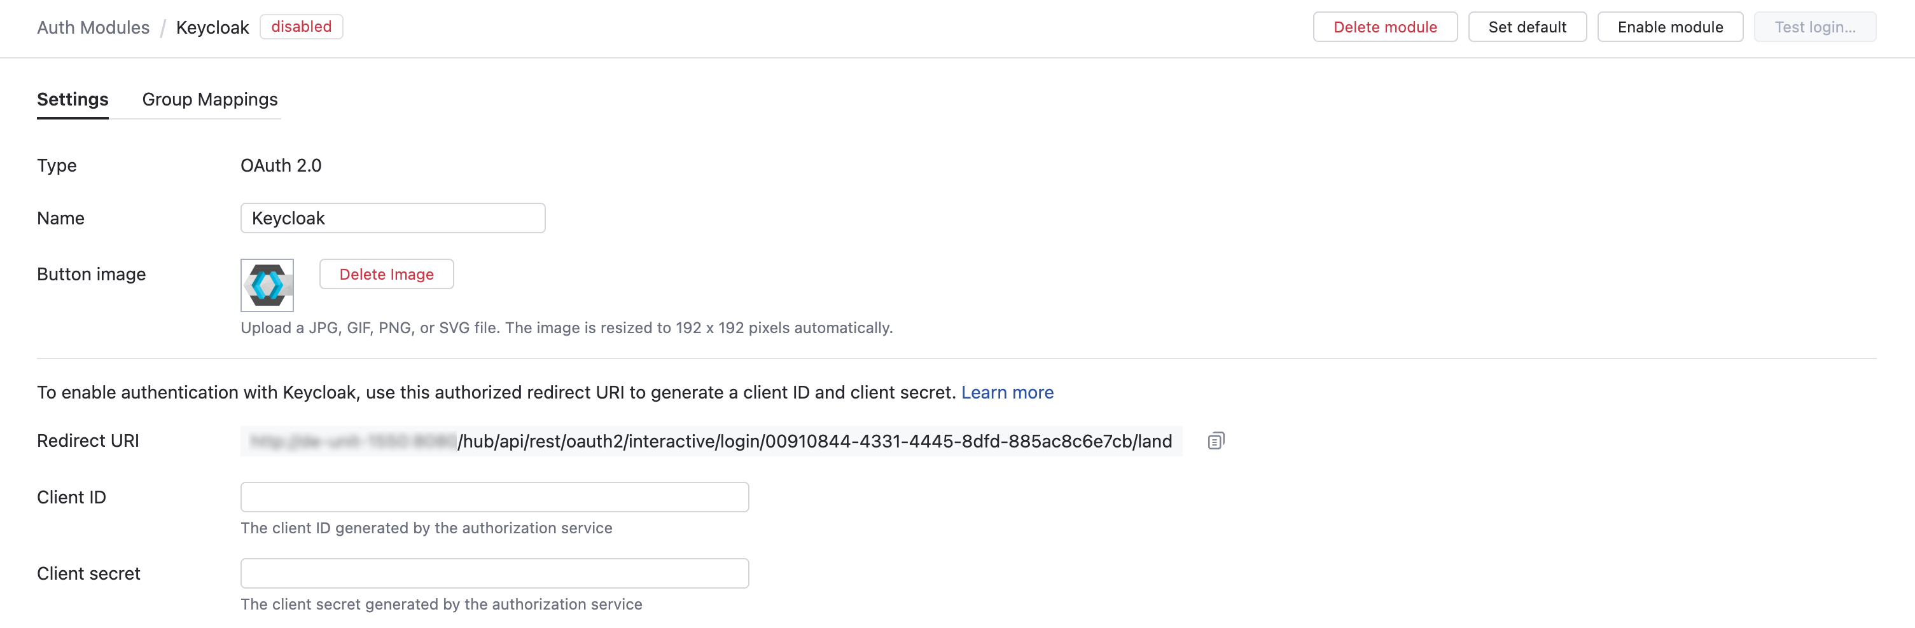
Task: Switch to the Settings tab
Action: [73, 99]
